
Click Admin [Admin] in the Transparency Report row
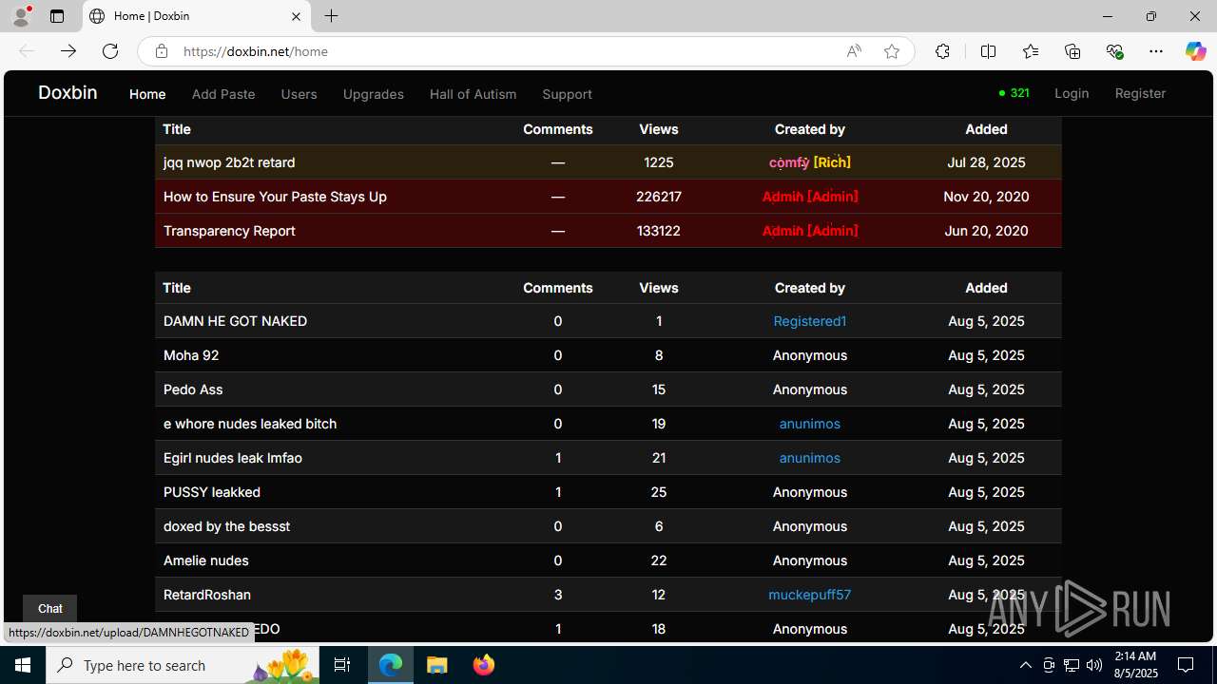tap(810, 231)
